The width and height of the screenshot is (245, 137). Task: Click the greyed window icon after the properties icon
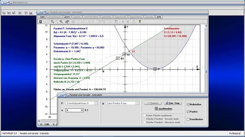(x=73, y=22)
